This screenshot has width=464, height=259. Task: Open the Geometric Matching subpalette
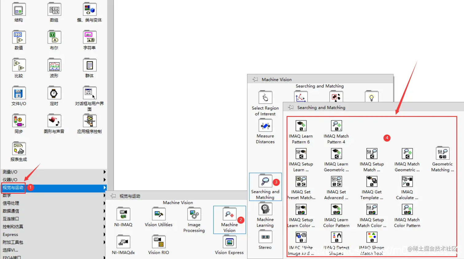[443, 154]
